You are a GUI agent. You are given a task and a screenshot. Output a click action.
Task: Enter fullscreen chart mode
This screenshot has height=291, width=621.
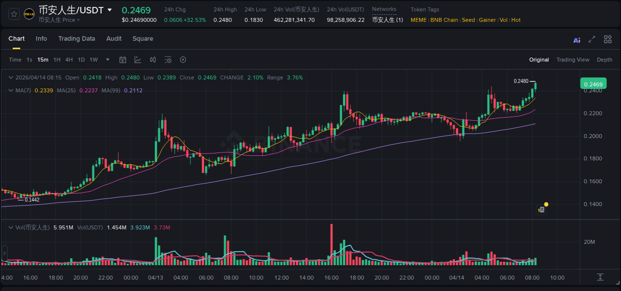592,39
